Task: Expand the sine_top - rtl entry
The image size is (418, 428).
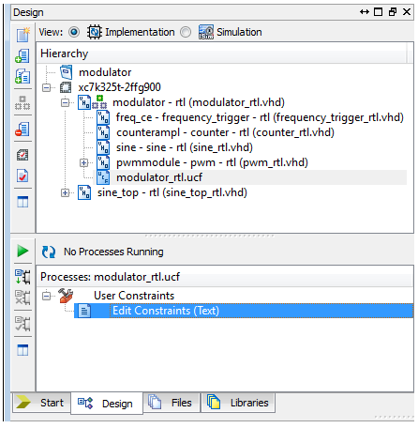Action: (65, 192)
